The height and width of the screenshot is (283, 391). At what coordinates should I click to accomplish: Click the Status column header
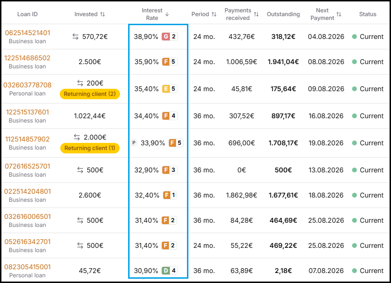(368, 14)
